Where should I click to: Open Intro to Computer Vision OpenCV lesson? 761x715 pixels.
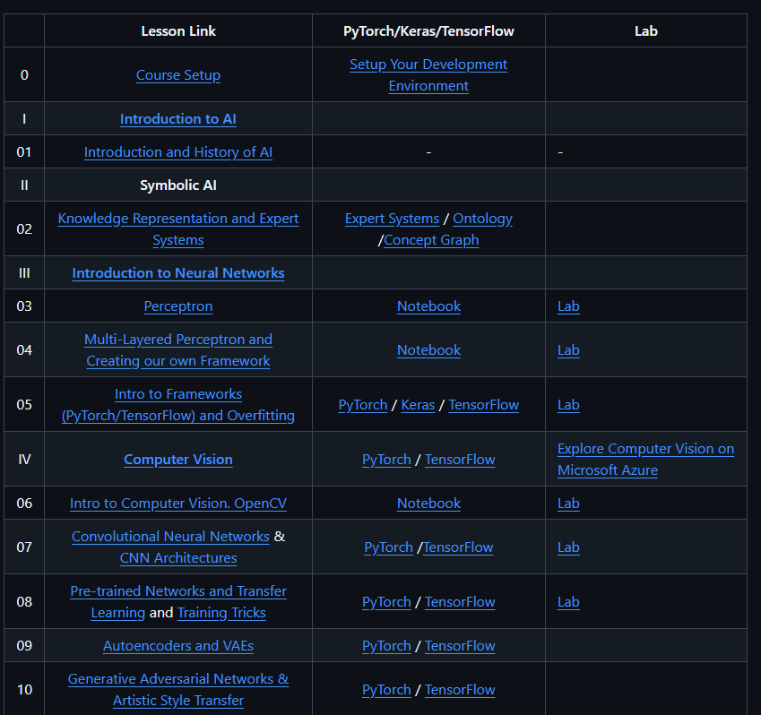coord(177,503)
